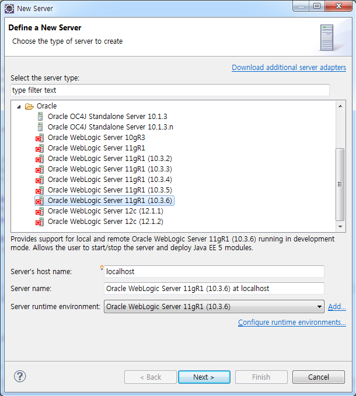Select Oracle WebLogic Server 11gR1 (10.3.5)
The width and height of the screenshot is (356, 396).
[110, 190]
